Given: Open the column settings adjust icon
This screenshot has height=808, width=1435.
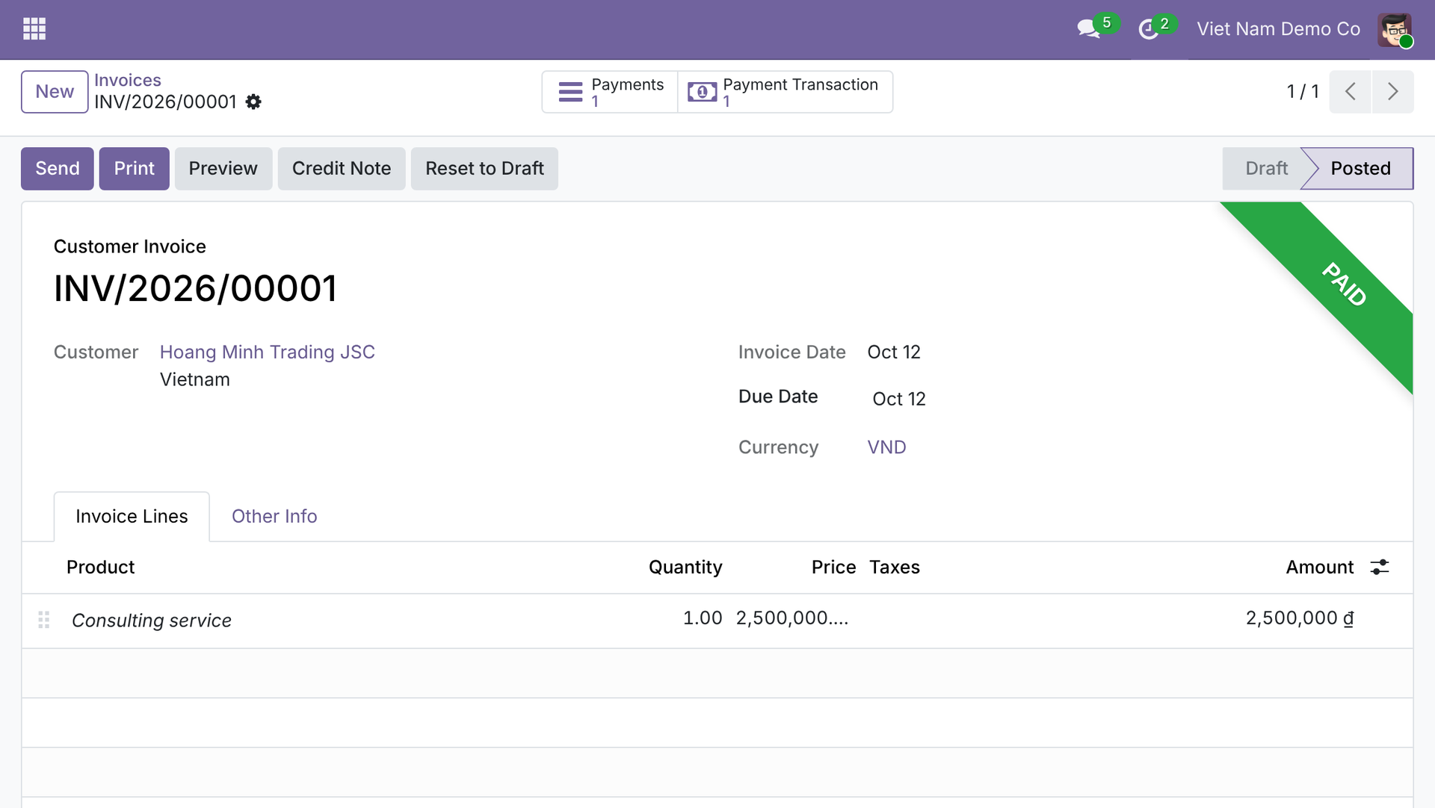Looking at the screenshot, I should [1380, 567].
